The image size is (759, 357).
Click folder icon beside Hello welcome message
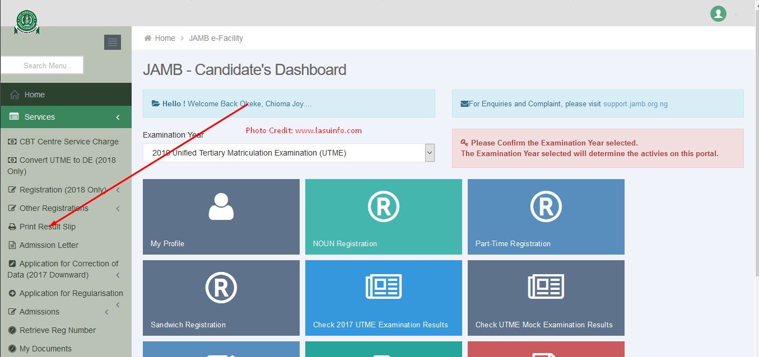pos(156,104)
